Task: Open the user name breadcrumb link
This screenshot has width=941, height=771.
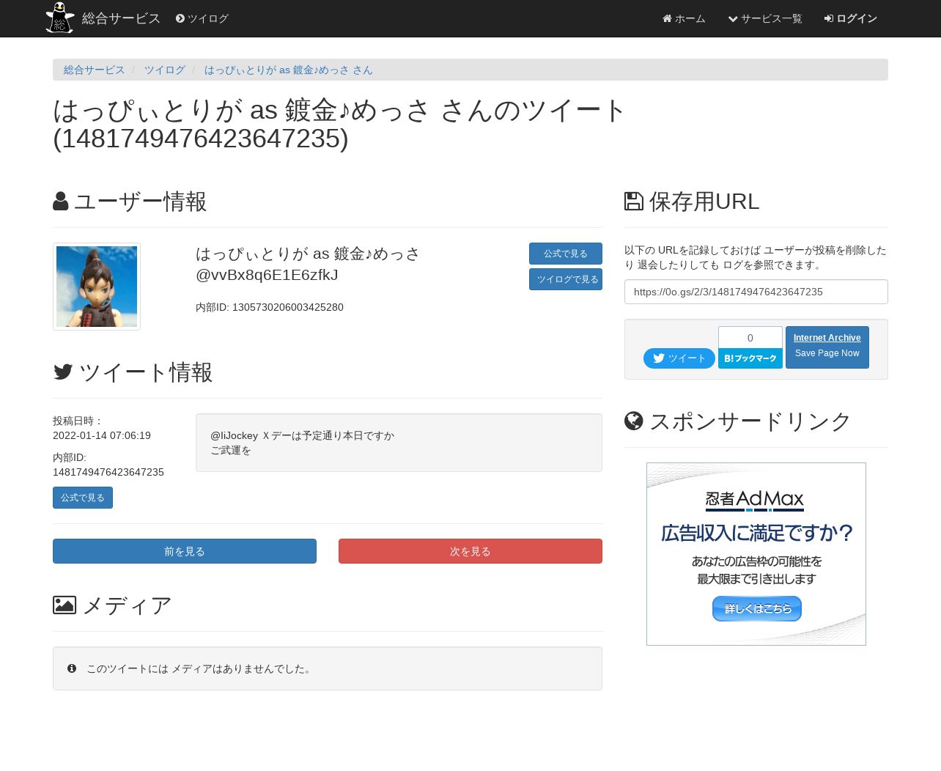Action: click(289, 70)
